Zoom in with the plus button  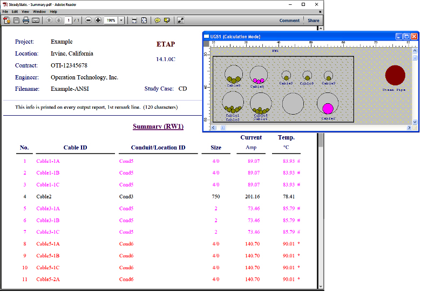pyautogui.click(x=98, y=21)
